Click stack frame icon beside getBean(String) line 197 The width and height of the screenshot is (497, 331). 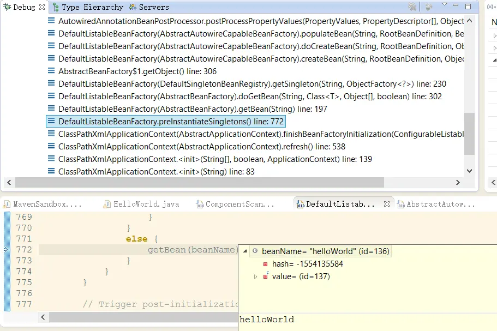point(51,109)
